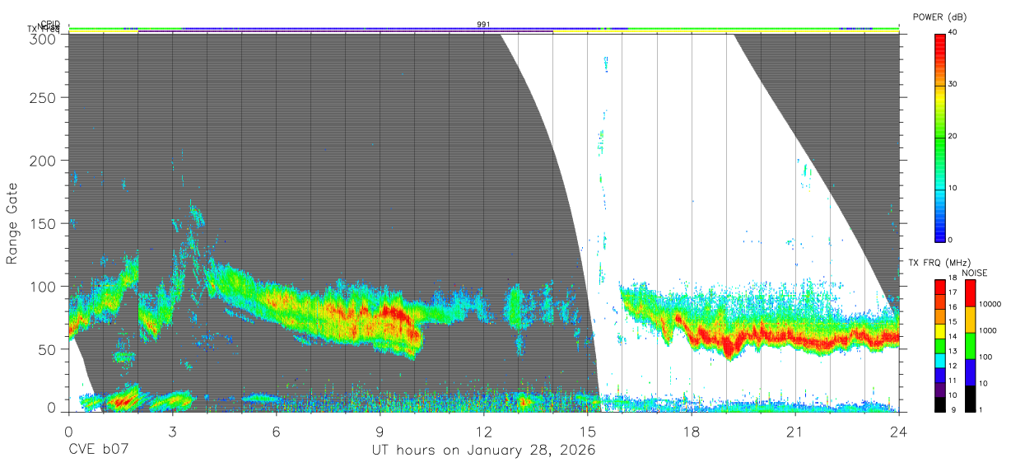
Task: Select the 50 range gate tick label
Action: click(47, 349)
